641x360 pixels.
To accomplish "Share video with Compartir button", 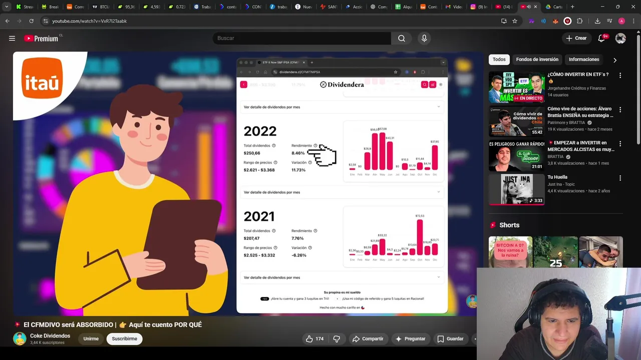I will click(x=368, y=338).
